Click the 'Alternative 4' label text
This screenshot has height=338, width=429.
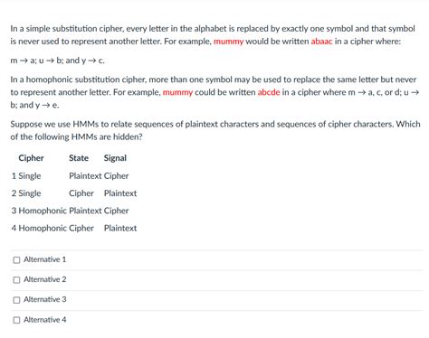tap(44, 320)
